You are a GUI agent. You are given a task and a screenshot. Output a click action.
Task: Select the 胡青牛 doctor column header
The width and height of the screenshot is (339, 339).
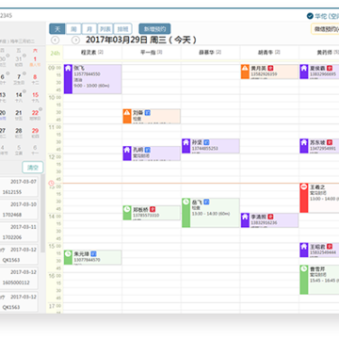(x=269, y=53)
